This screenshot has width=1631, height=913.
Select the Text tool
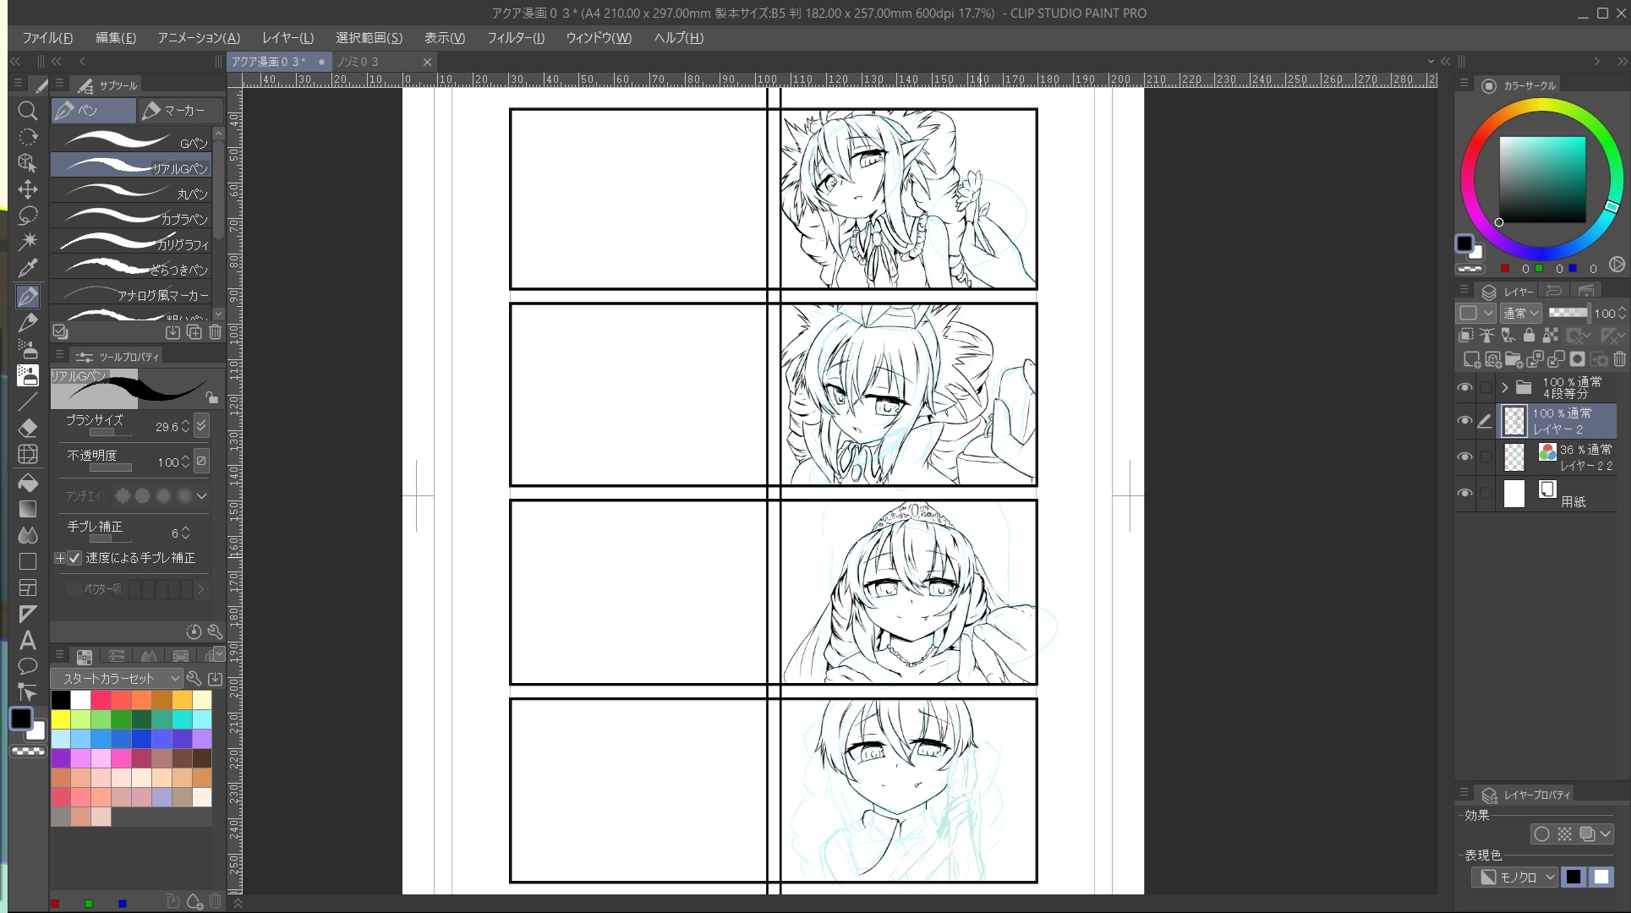click(x=27, y=640)
